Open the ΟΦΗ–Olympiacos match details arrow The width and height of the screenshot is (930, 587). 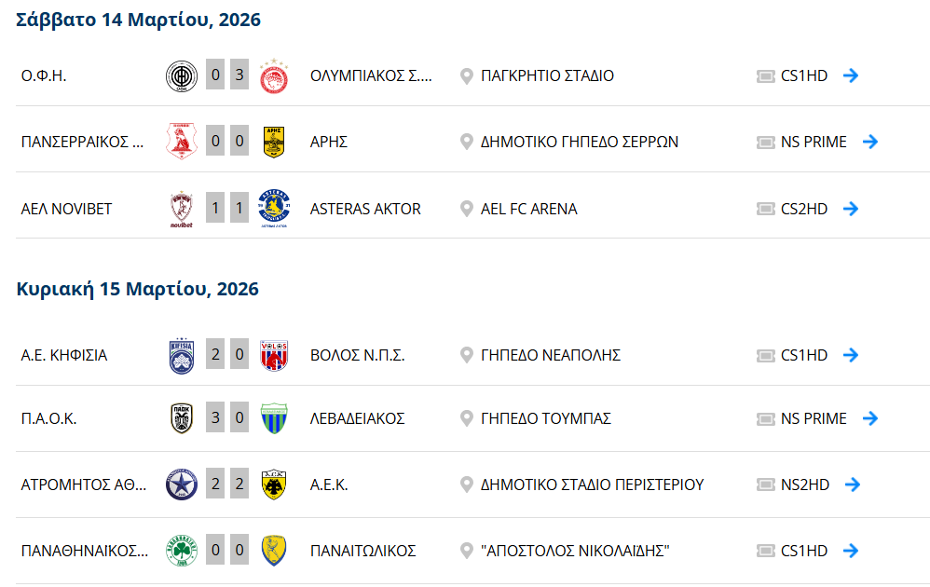tap(850, 75)
